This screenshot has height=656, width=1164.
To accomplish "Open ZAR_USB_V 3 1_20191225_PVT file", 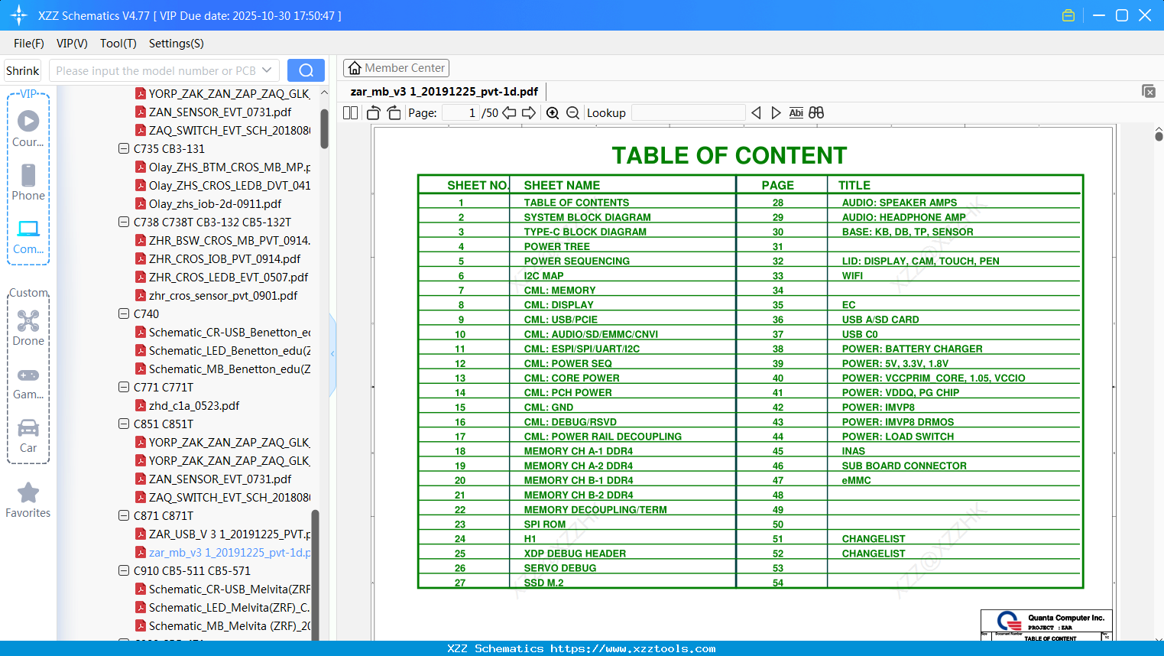I will click(223, 534).
